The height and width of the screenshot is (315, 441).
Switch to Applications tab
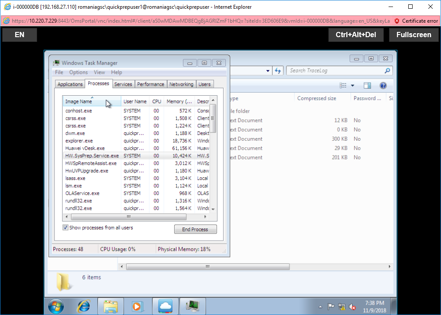[70, 84]
